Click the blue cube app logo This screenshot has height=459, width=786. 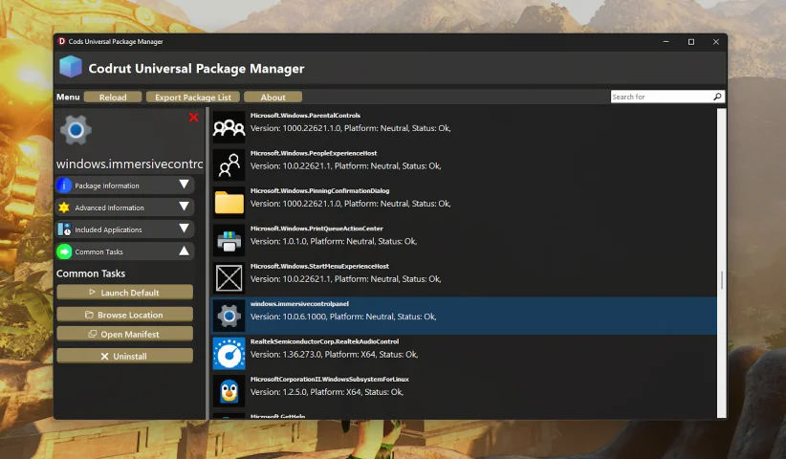71,67
